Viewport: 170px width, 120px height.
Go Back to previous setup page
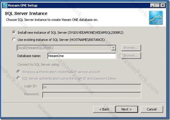[x=104, y=109]
